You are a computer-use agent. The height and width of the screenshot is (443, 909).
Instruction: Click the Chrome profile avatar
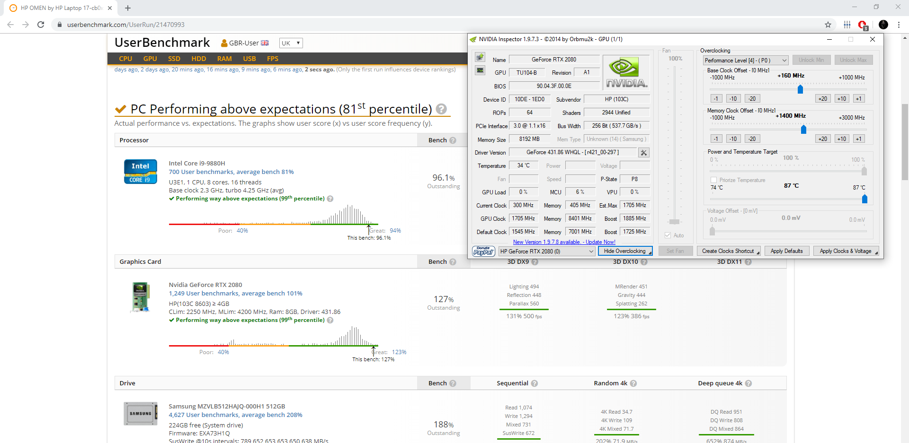tap(883, 25)
